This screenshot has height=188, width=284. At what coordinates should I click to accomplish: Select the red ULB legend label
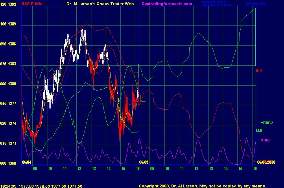point(259,71)
